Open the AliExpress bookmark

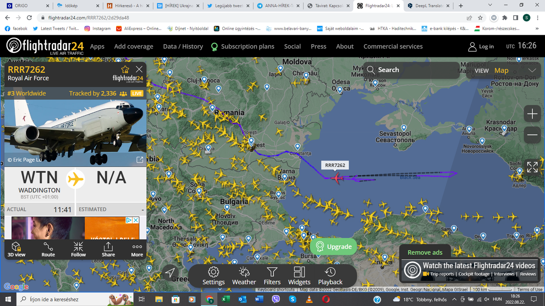(x=139, y=28)
